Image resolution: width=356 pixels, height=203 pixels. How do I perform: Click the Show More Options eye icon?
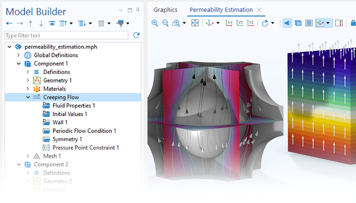(x=52, y=23)
